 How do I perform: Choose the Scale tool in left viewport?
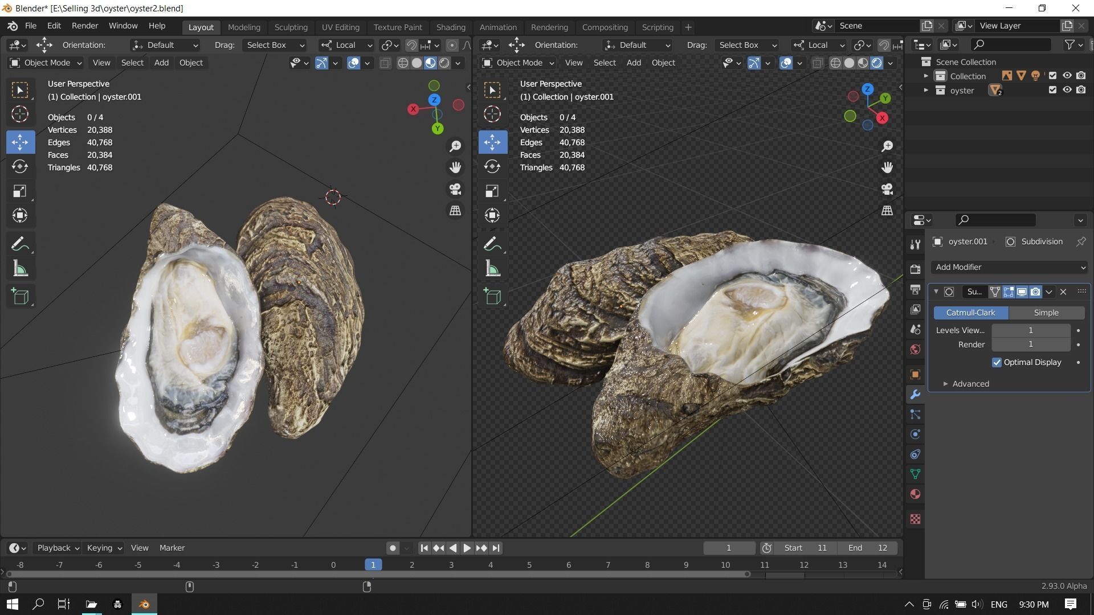coord(20,191)
